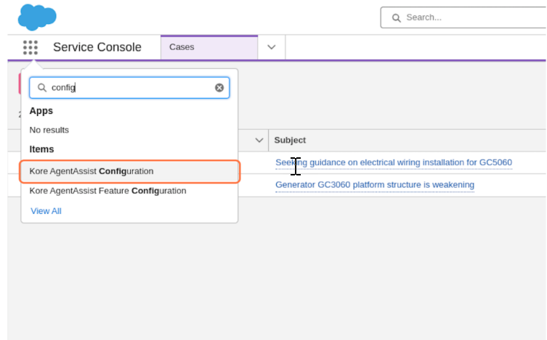
Task: Open Generator GC3060 platform structure case
Action: [x=374, y=185]
